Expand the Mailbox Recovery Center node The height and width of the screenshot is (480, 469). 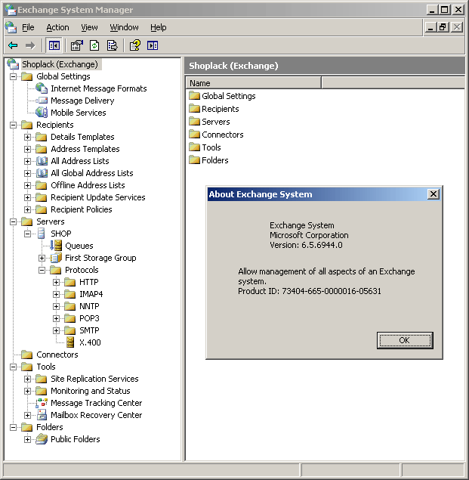pyautogui.click(x=27, y=415)
